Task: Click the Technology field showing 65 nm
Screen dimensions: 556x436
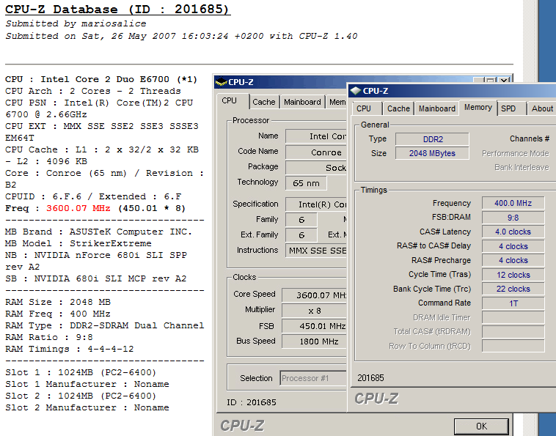Action: click(x=306, y=183)
